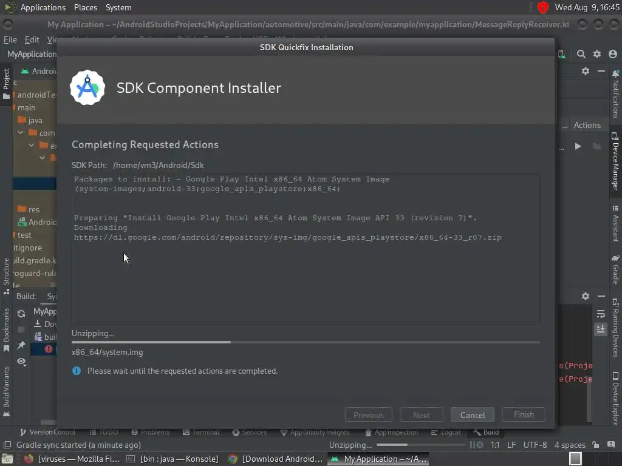Image resolution: width=622 pixels, height=466 pixels.
Task: Toggle the read-only lock icon in status bar
Action: click(595, 445)
